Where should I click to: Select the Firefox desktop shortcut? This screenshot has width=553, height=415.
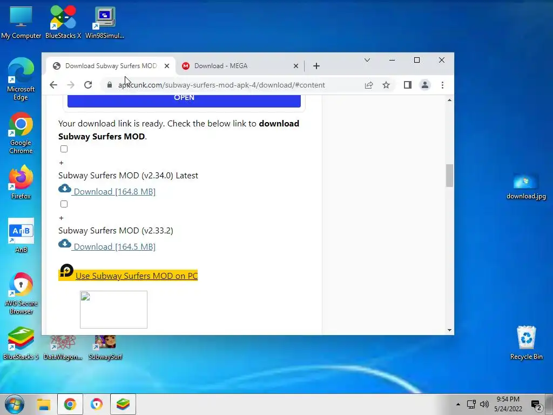tap(21, 183)
